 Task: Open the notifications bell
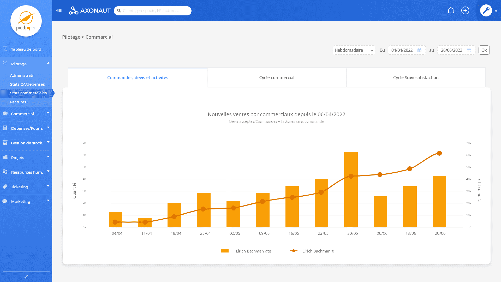pos(451,11)
